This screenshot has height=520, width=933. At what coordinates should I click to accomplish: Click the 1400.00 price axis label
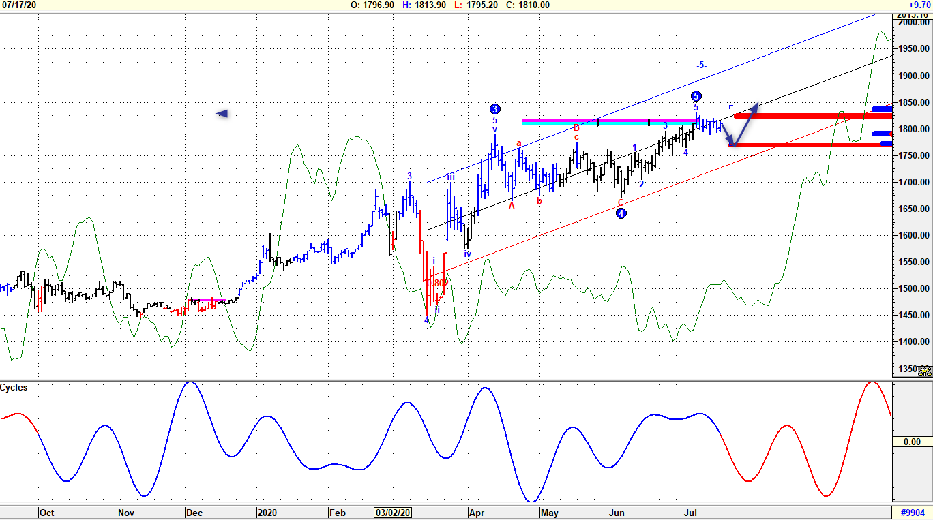coord(915,341)
